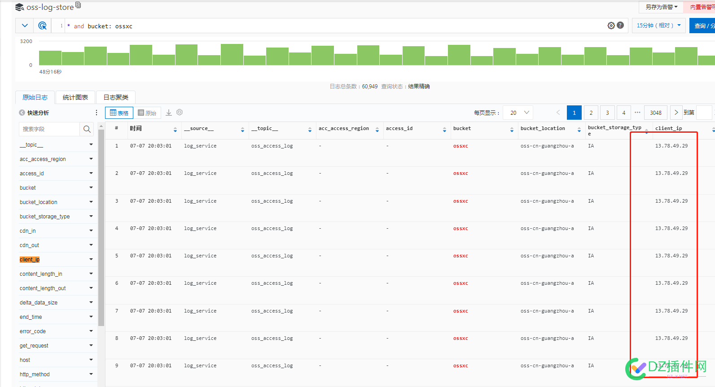Image resolution: width=715 pixels, height=387 pixels.
Task: Click the content_length_in field name
Action: [41, 274]
